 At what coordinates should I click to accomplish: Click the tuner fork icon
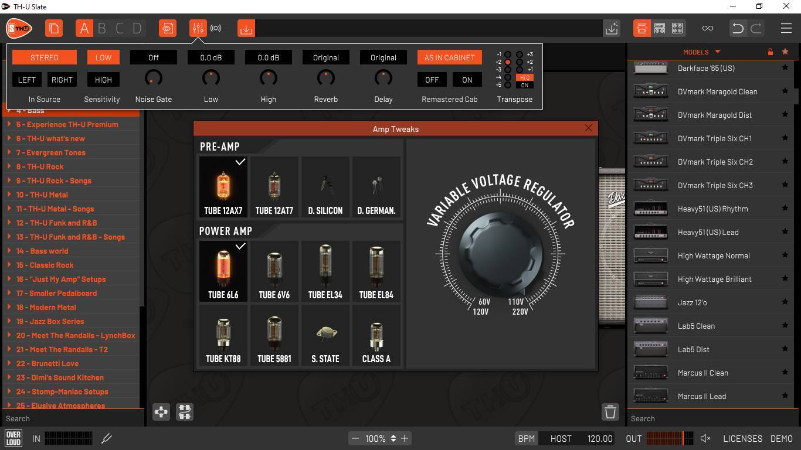(x=107, y=438)
